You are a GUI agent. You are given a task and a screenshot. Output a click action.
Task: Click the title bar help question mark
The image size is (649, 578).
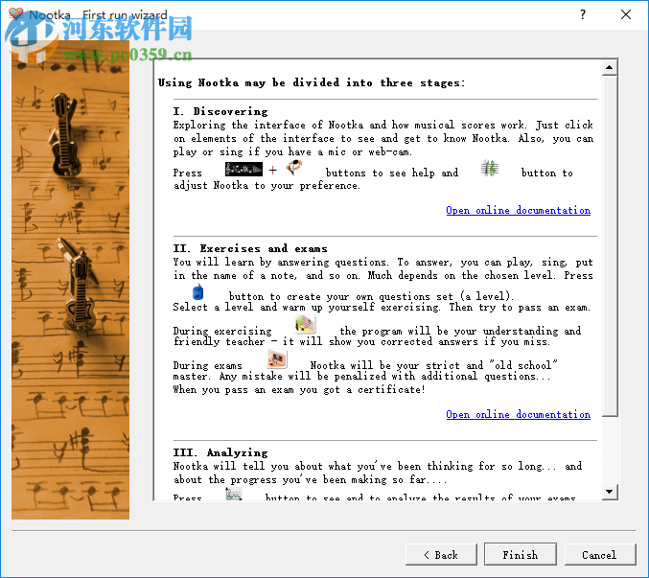(583, 15)
